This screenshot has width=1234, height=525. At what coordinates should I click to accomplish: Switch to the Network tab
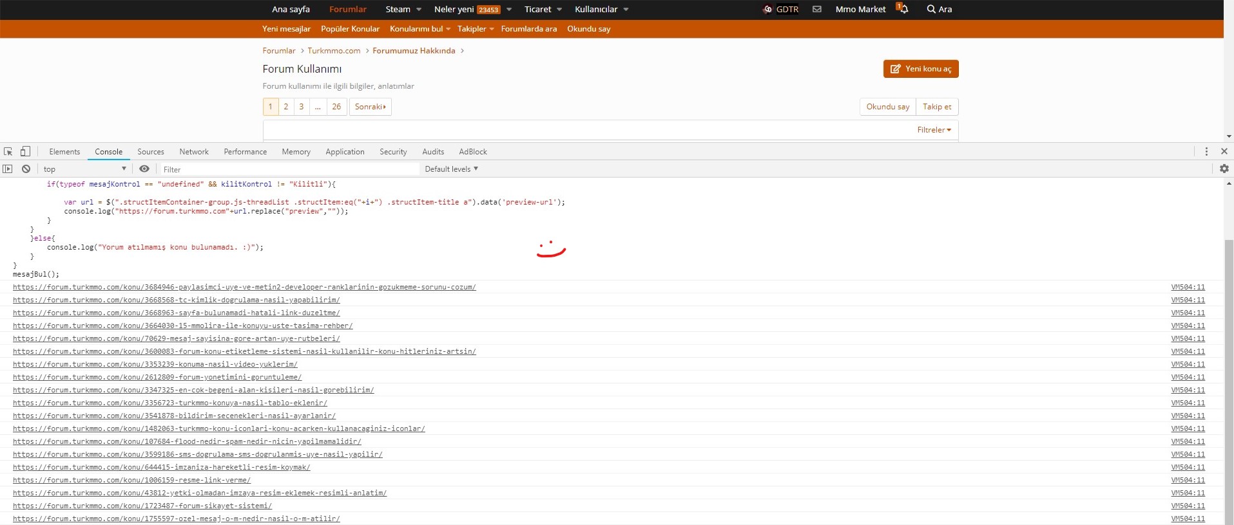click(194, 152)
